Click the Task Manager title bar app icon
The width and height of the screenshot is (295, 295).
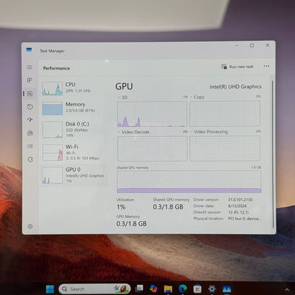(x=29, y=50)
